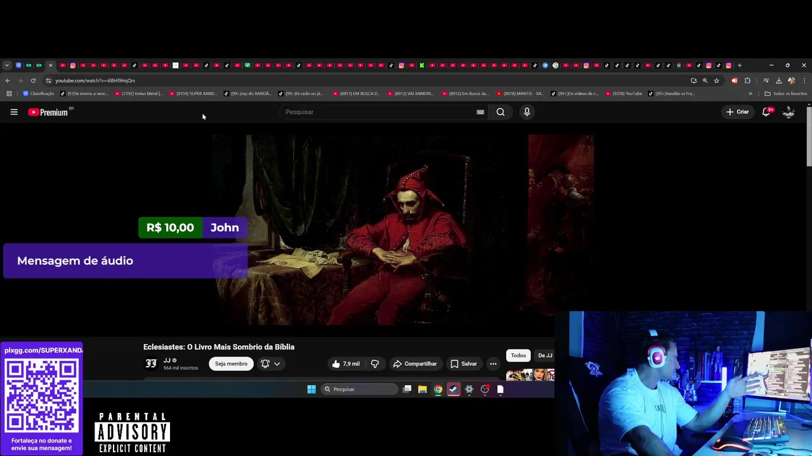Screen dimensions: 812x456
Task: Open File Explorer from the taskbar
Action: tap(422, 389)
